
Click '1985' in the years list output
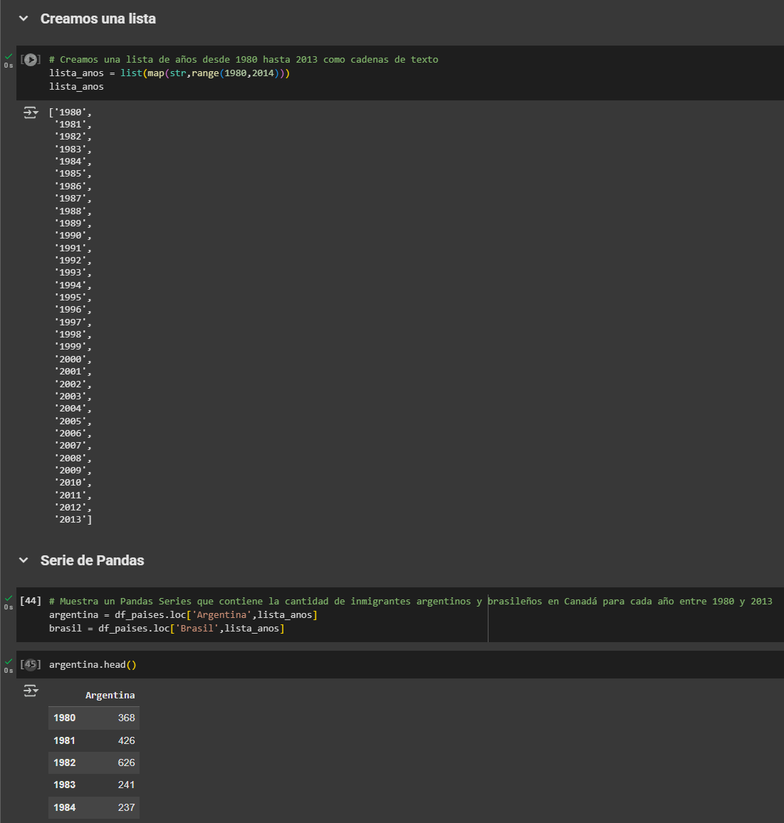[x=70, y=174]
